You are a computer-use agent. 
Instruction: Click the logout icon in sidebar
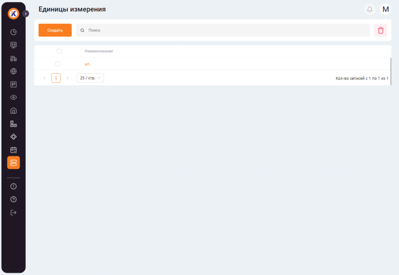coord(13,212)
